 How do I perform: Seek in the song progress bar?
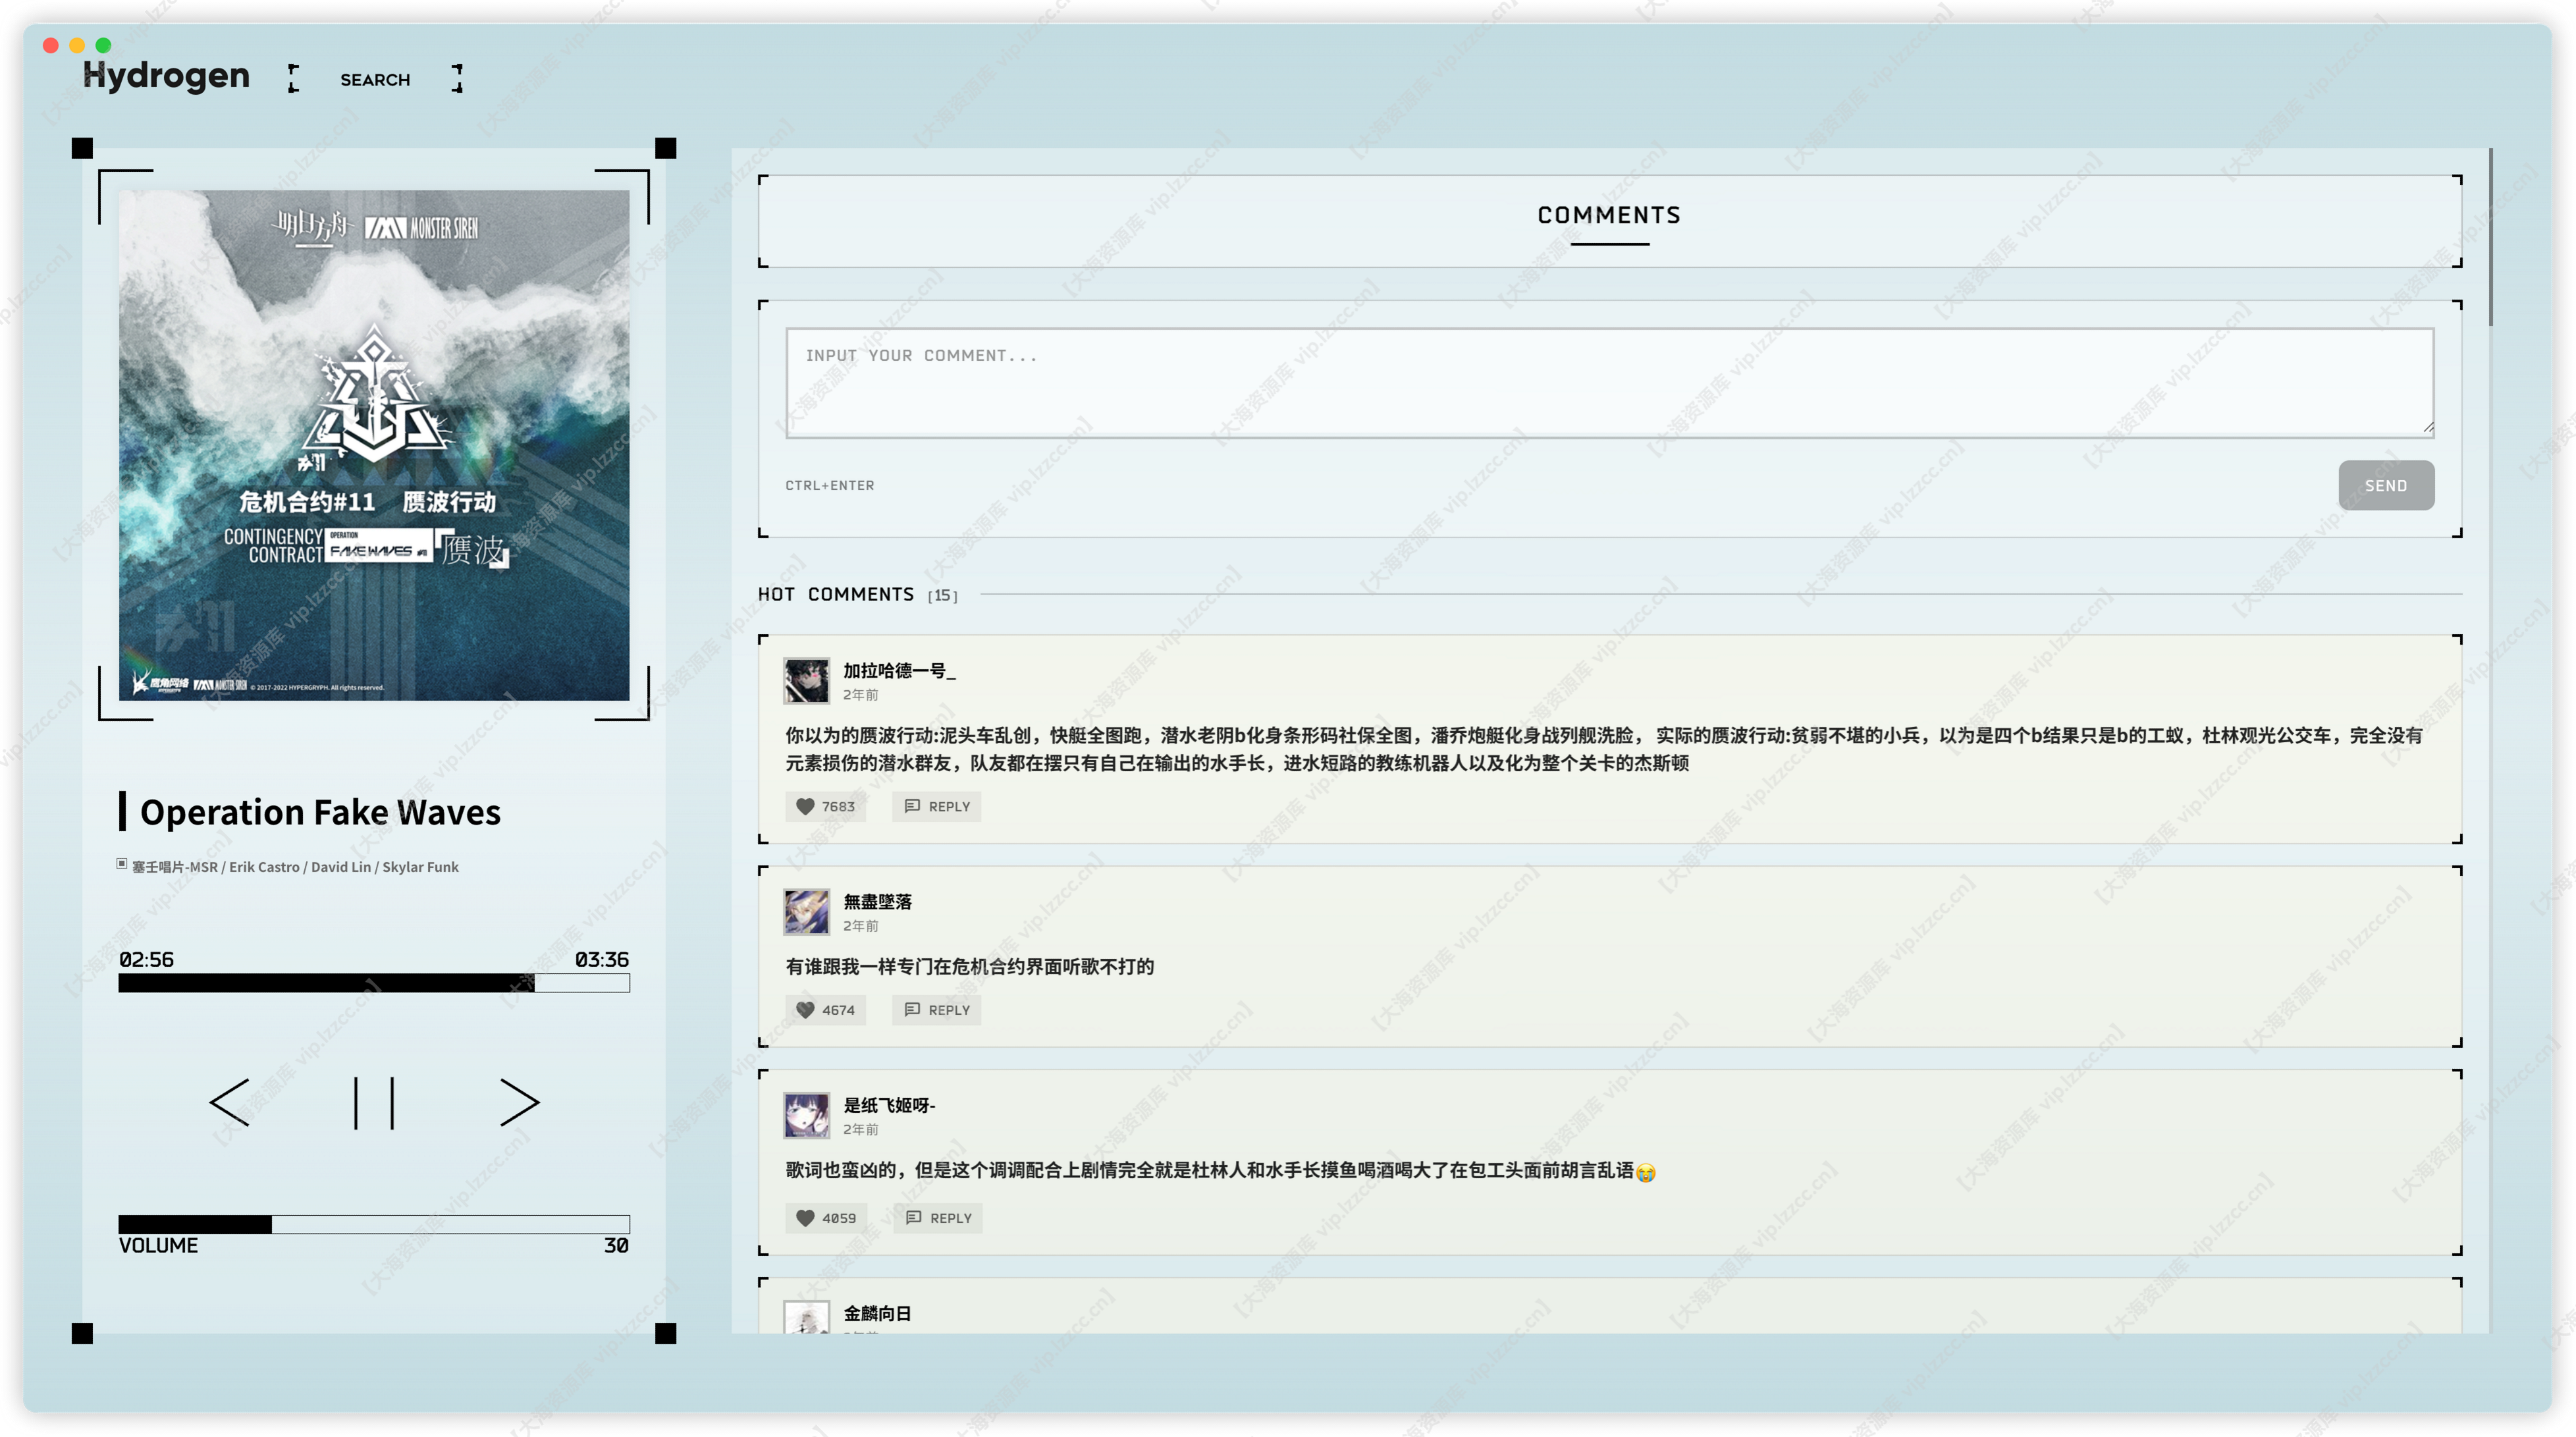(x=374, y=983)
